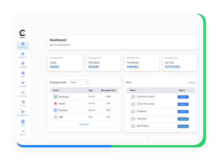Open the Reports chart icon

(x=23, y=131)
